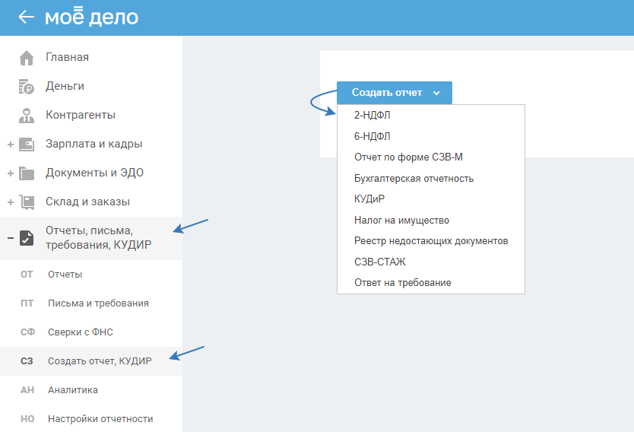The width and height of the screenshot is (634, 432).
Task: Choose Ответ на требование option
Action: [402, 283]
